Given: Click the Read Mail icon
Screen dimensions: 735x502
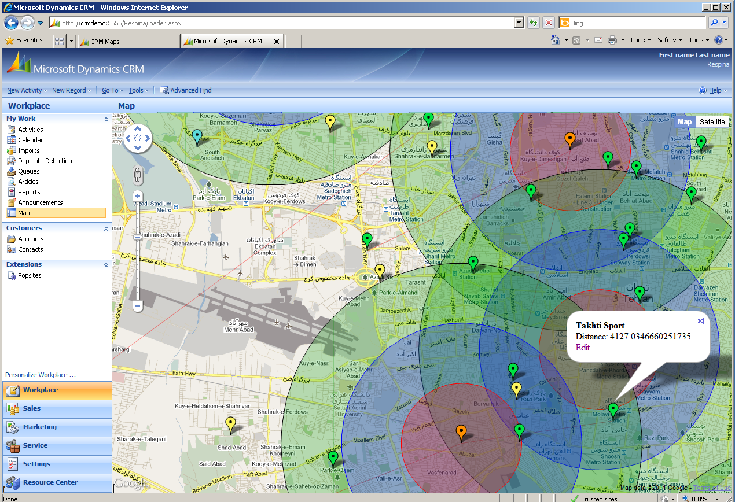Looking at the screenshot, I should 598,40.
